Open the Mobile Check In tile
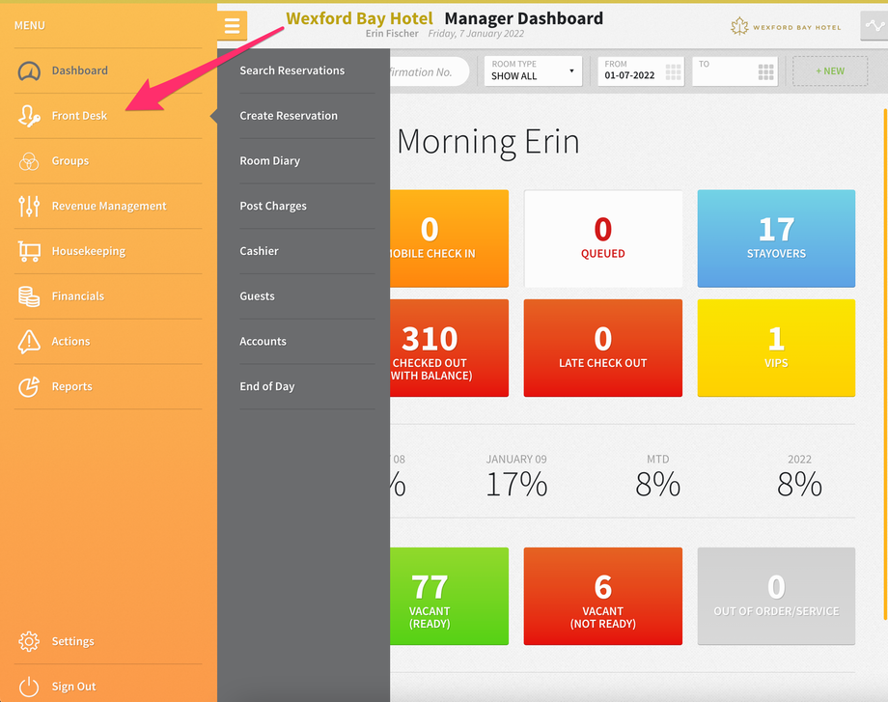 click(449, 239)
